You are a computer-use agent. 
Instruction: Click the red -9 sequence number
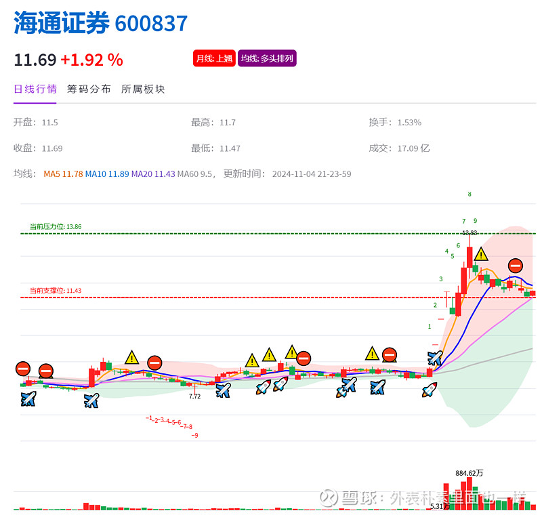(x=195, y=436)
